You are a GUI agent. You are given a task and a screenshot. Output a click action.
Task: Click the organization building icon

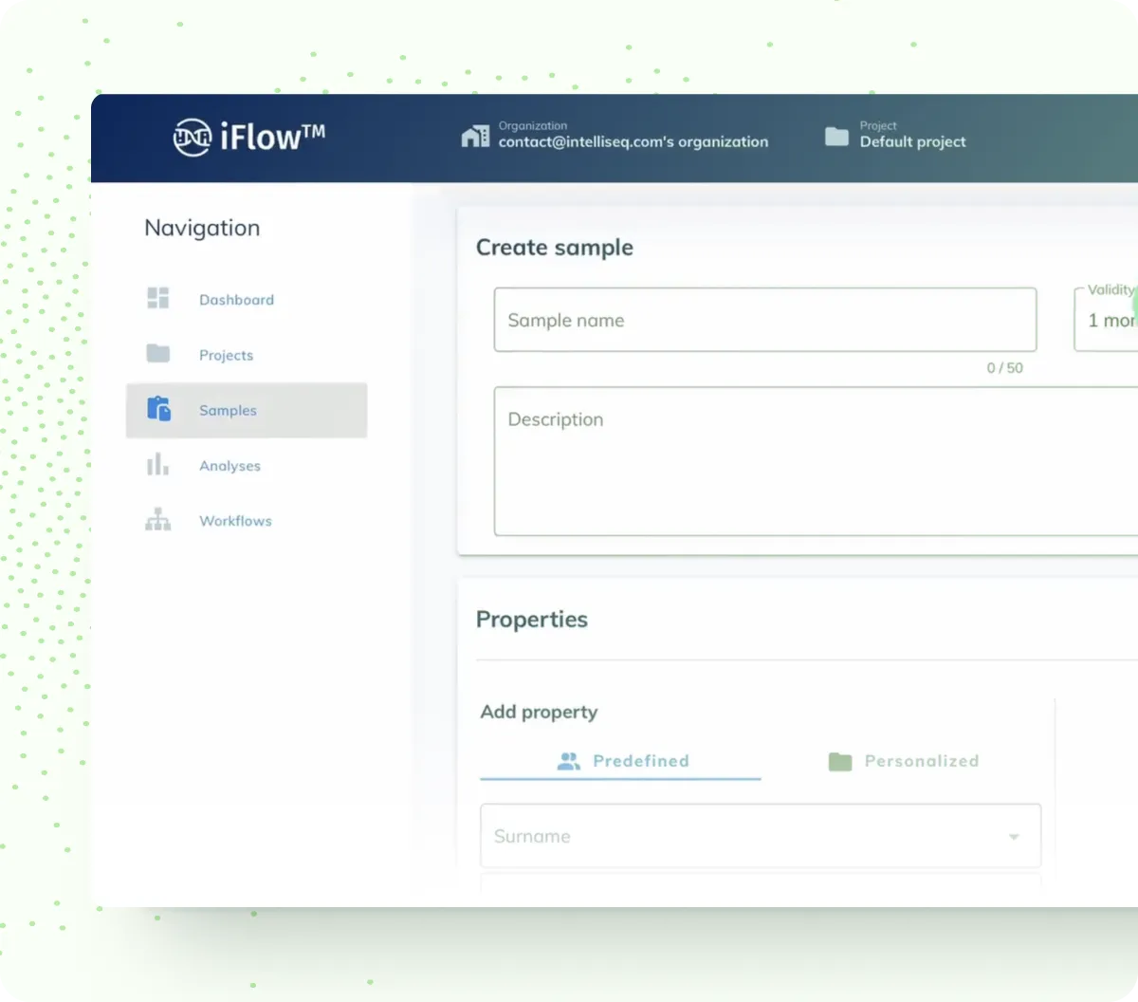coord(475,137)
